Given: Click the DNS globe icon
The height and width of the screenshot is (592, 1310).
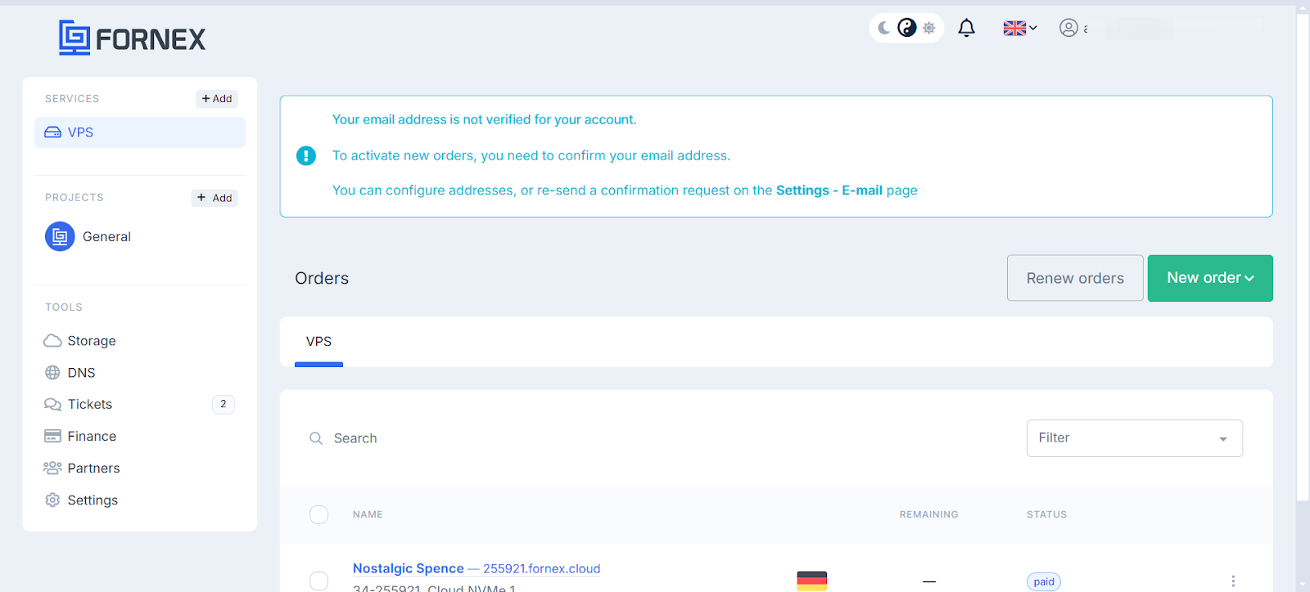Looking at the screenshot, I should (52, 373).
